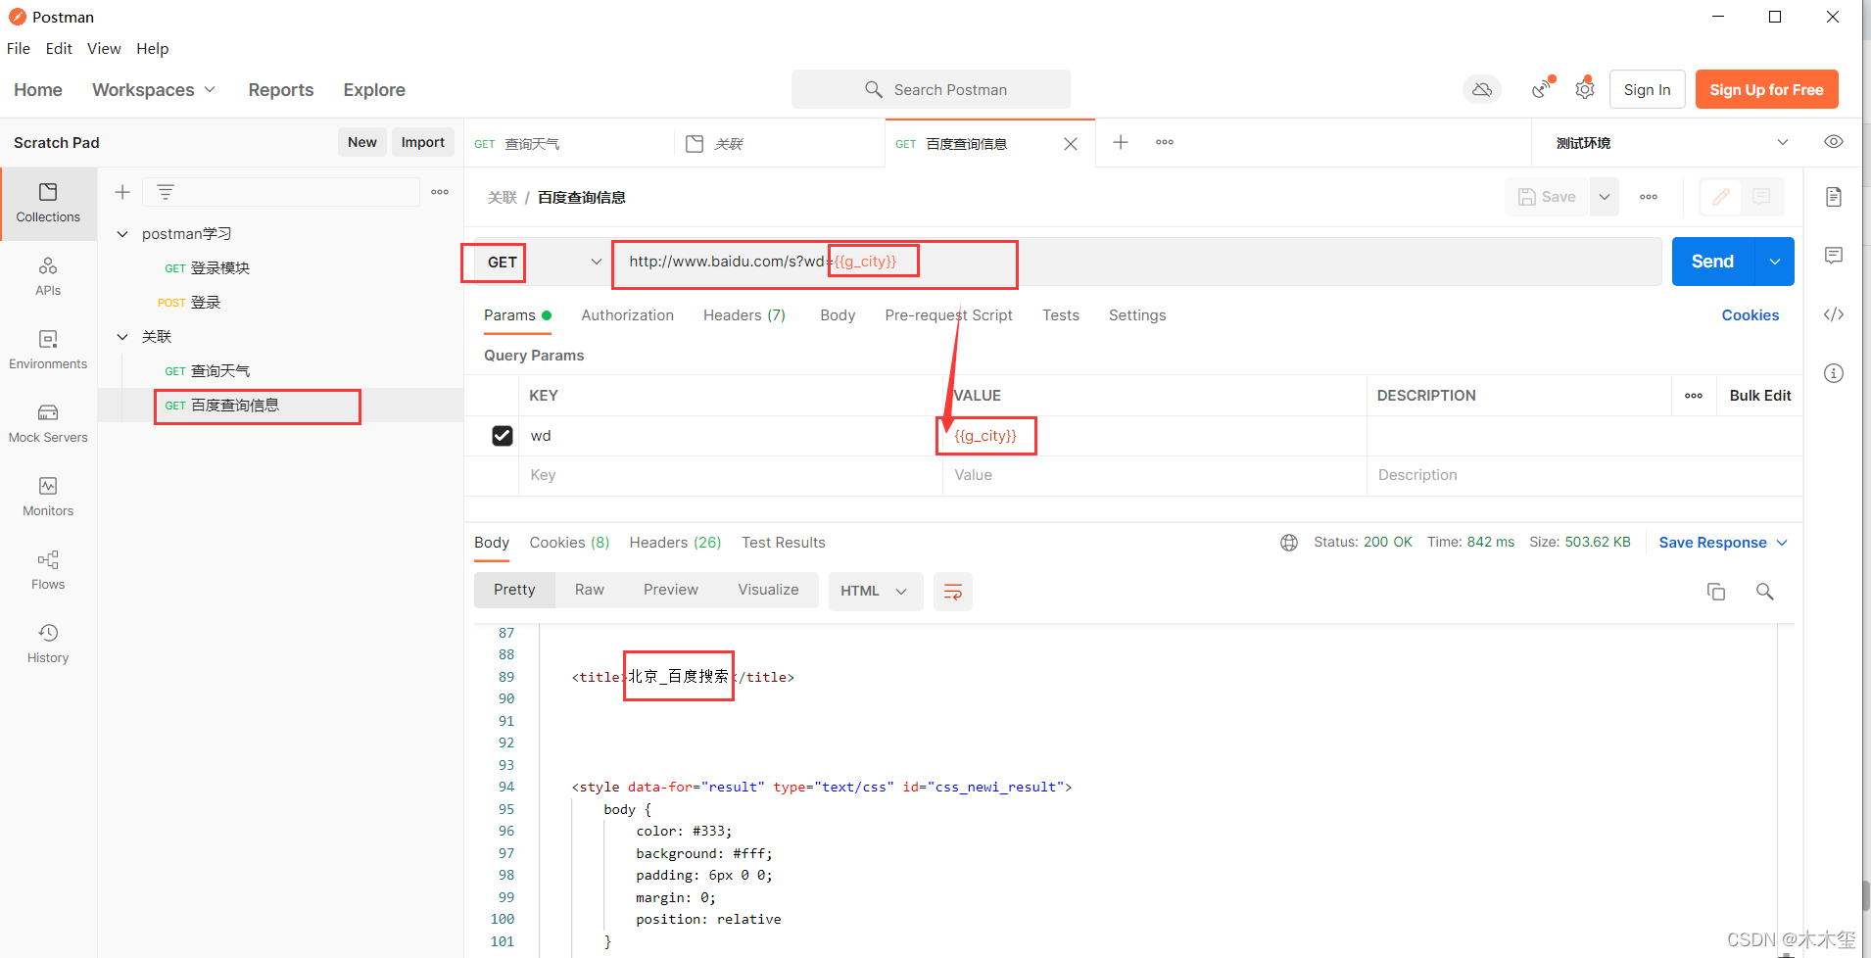Open query params column options dots
The height and width of the screenshot is (958, 1871).
pos(1694,396)
